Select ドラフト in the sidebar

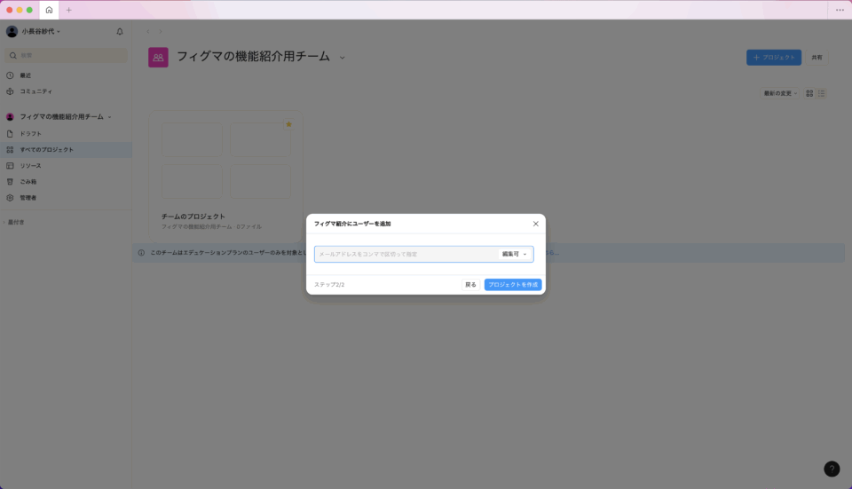[x=31, y=134]
